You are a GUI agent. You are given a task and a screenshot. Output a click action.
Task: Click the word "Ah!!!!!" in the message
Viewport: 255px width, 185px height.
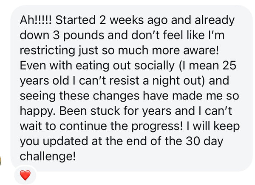[37, 20]
